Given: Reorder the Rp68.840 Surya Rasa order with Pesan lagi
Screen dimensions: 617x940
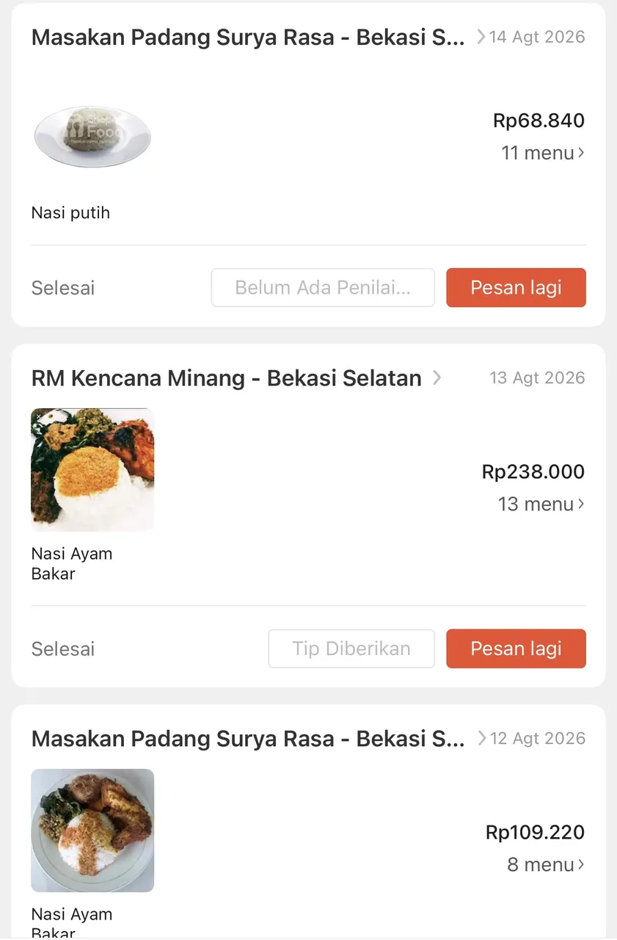Looking at the screenshot, I should 516,287.
